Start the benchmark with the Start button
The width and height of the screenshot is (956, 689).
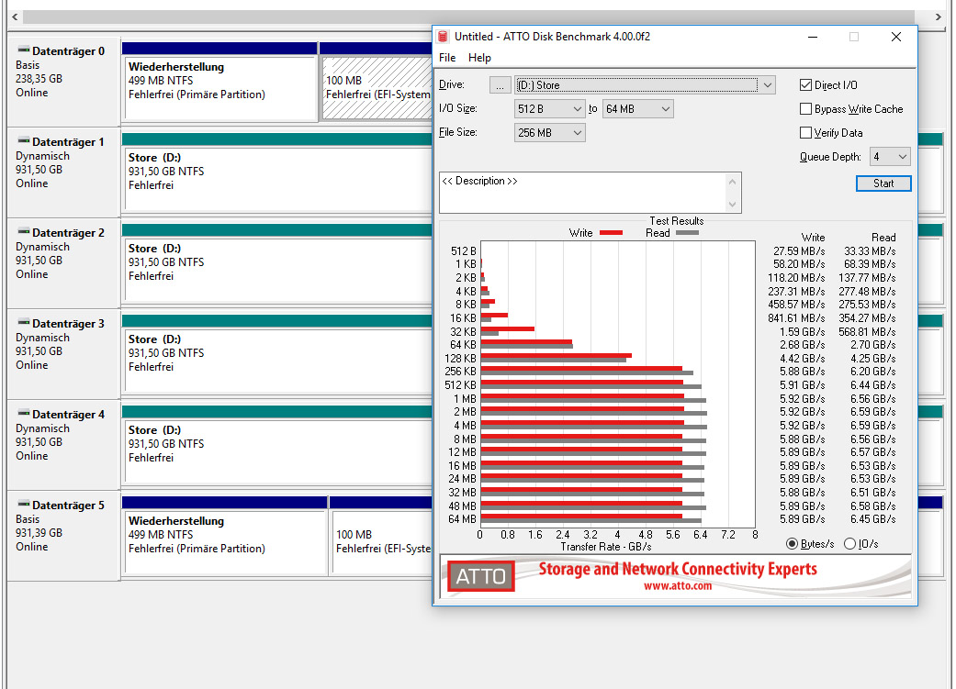pyautogui.click(x=883, y=183)
